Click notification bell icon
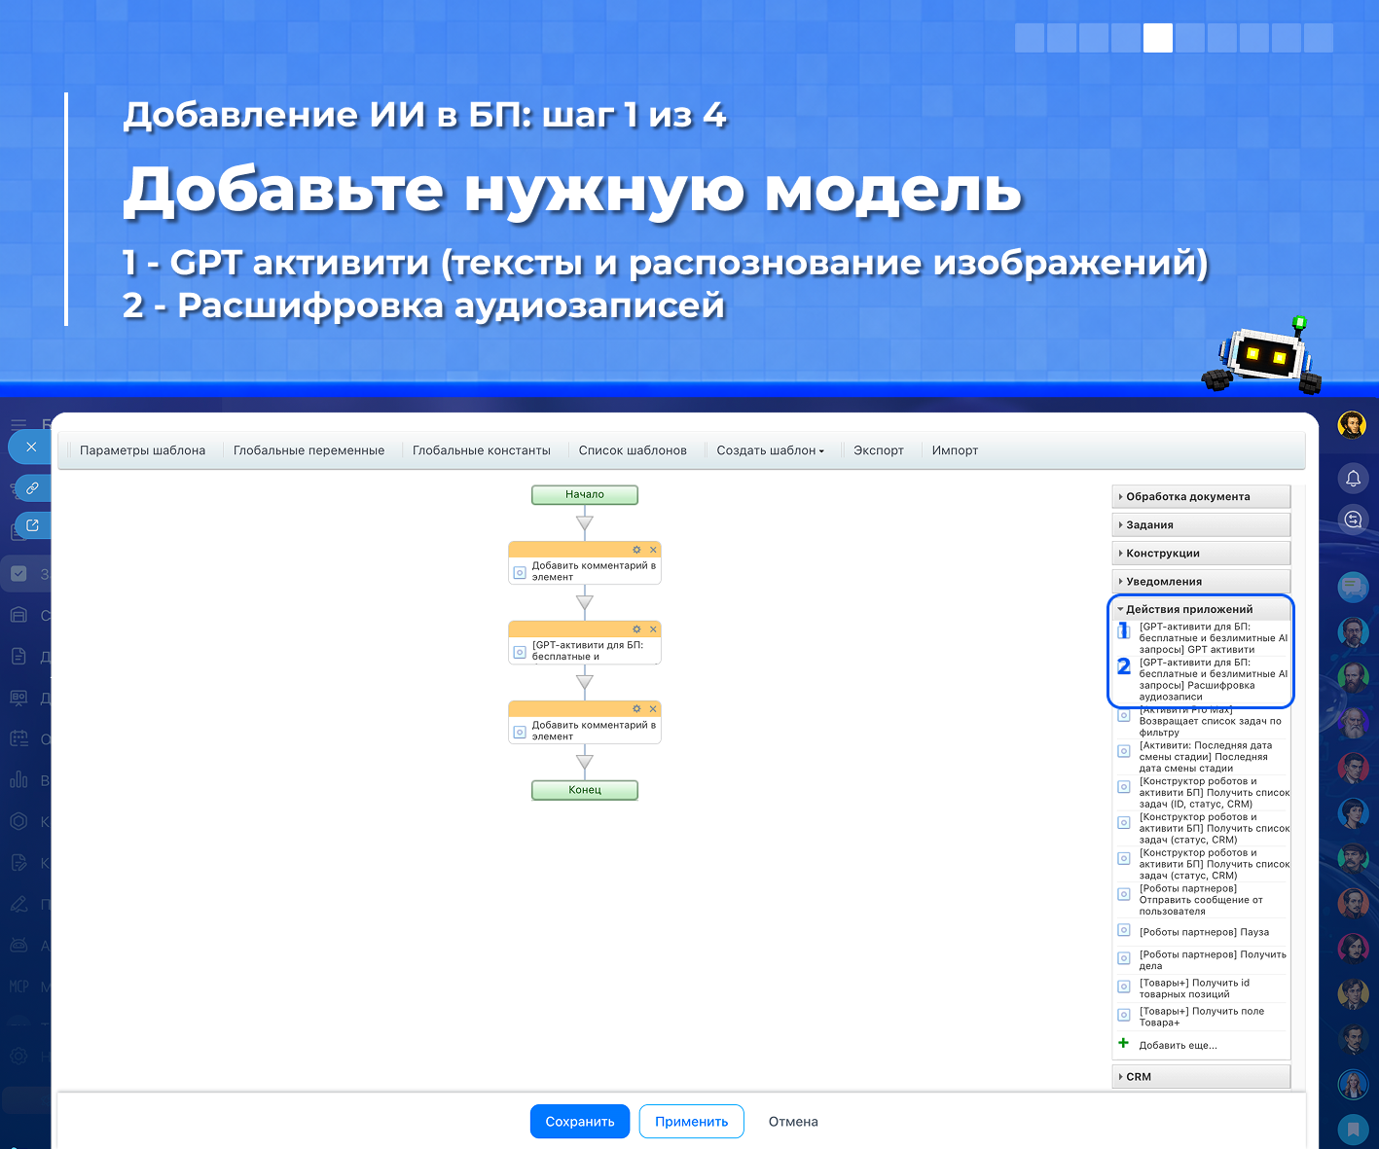1379x1149 pixels. point(1353,478)
